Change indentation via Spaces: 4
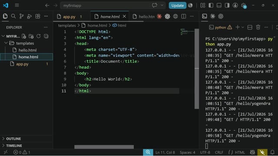Image resolution: width=278 pixels, height=156 pixels. [x=187, y=152]
